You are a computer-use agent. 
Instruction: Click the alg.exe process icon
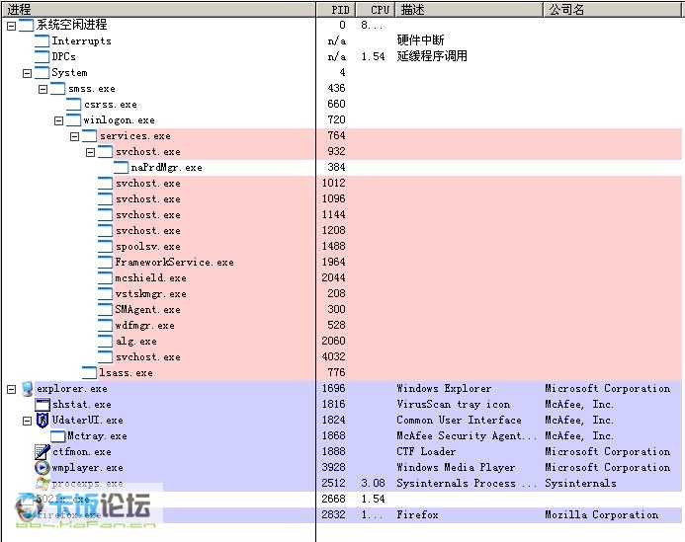click(106, 341)
